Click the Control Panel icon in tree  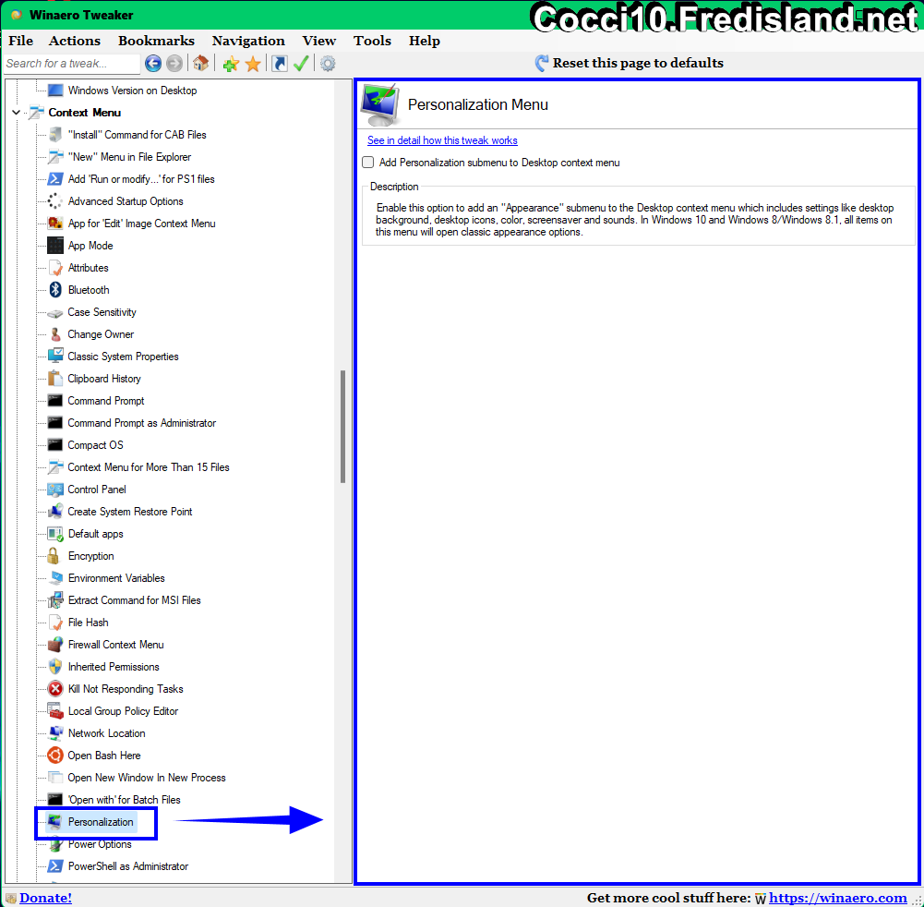(55, 490)
